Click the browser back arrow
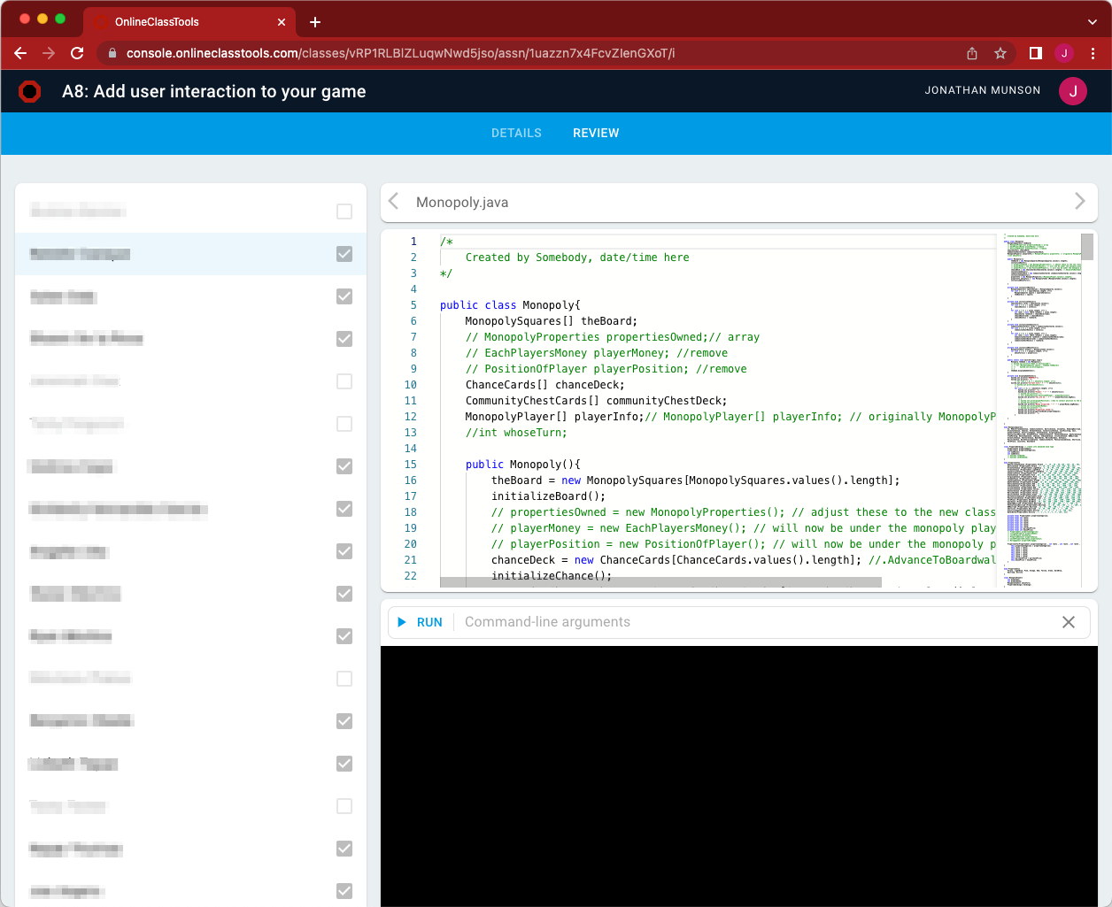The width and height of the screenshot is (1112, 907). tap(20, 53)
